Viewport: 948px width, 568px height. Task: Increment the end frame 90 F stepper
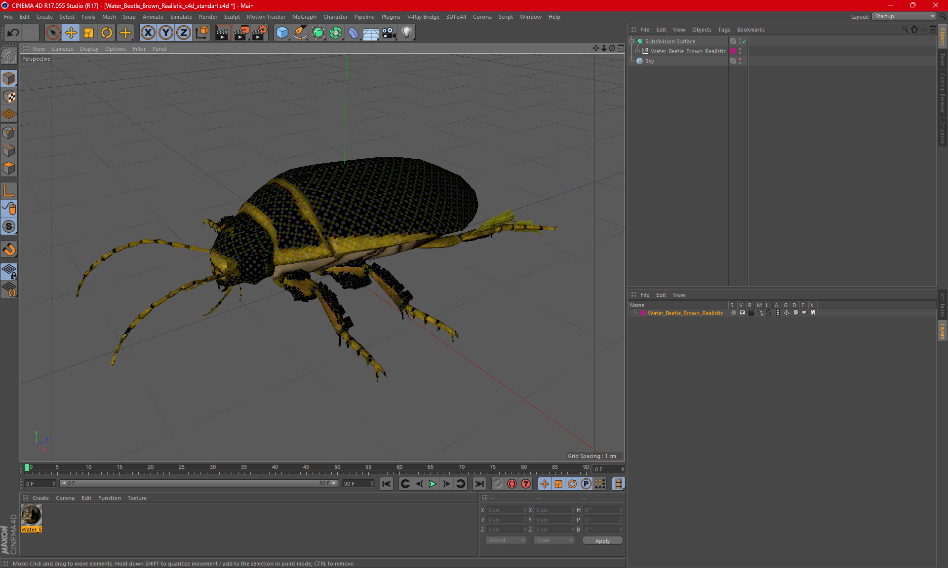coord(372,482)
